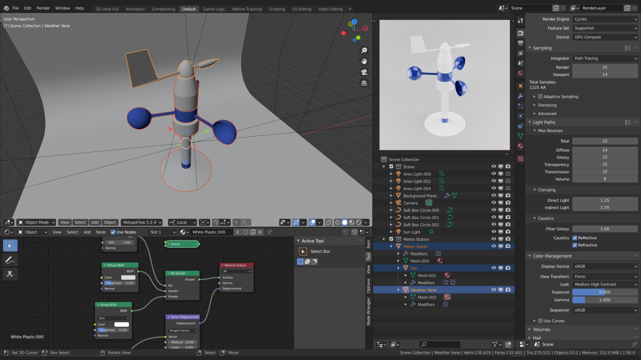
Task: Select the Annotate pencil tool in node editor
Action: tap(10, 260)
